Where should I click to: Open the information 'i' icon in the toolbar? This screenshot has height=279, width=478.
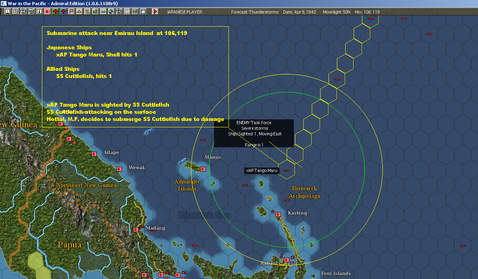pos(39,12)
